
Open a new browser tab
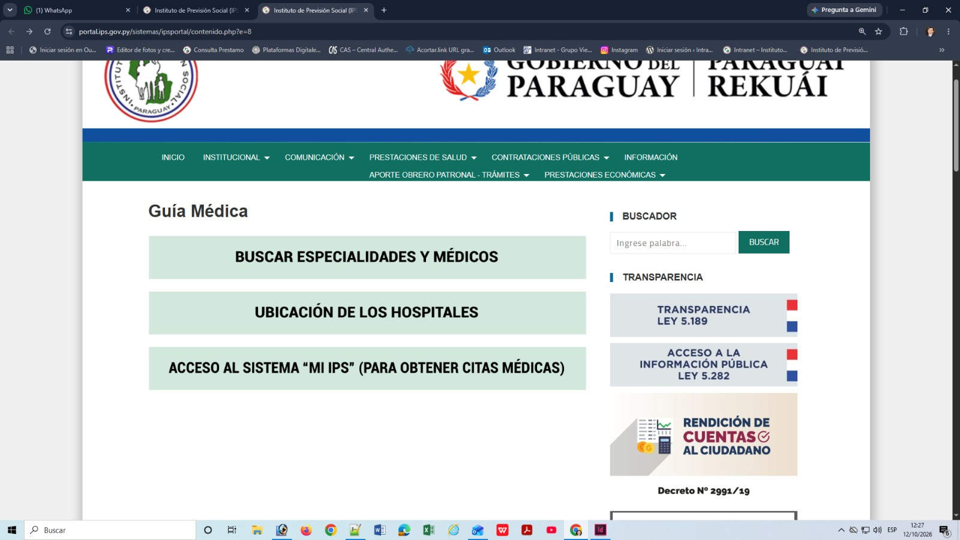pyautogui.click(x=384, y=10)
